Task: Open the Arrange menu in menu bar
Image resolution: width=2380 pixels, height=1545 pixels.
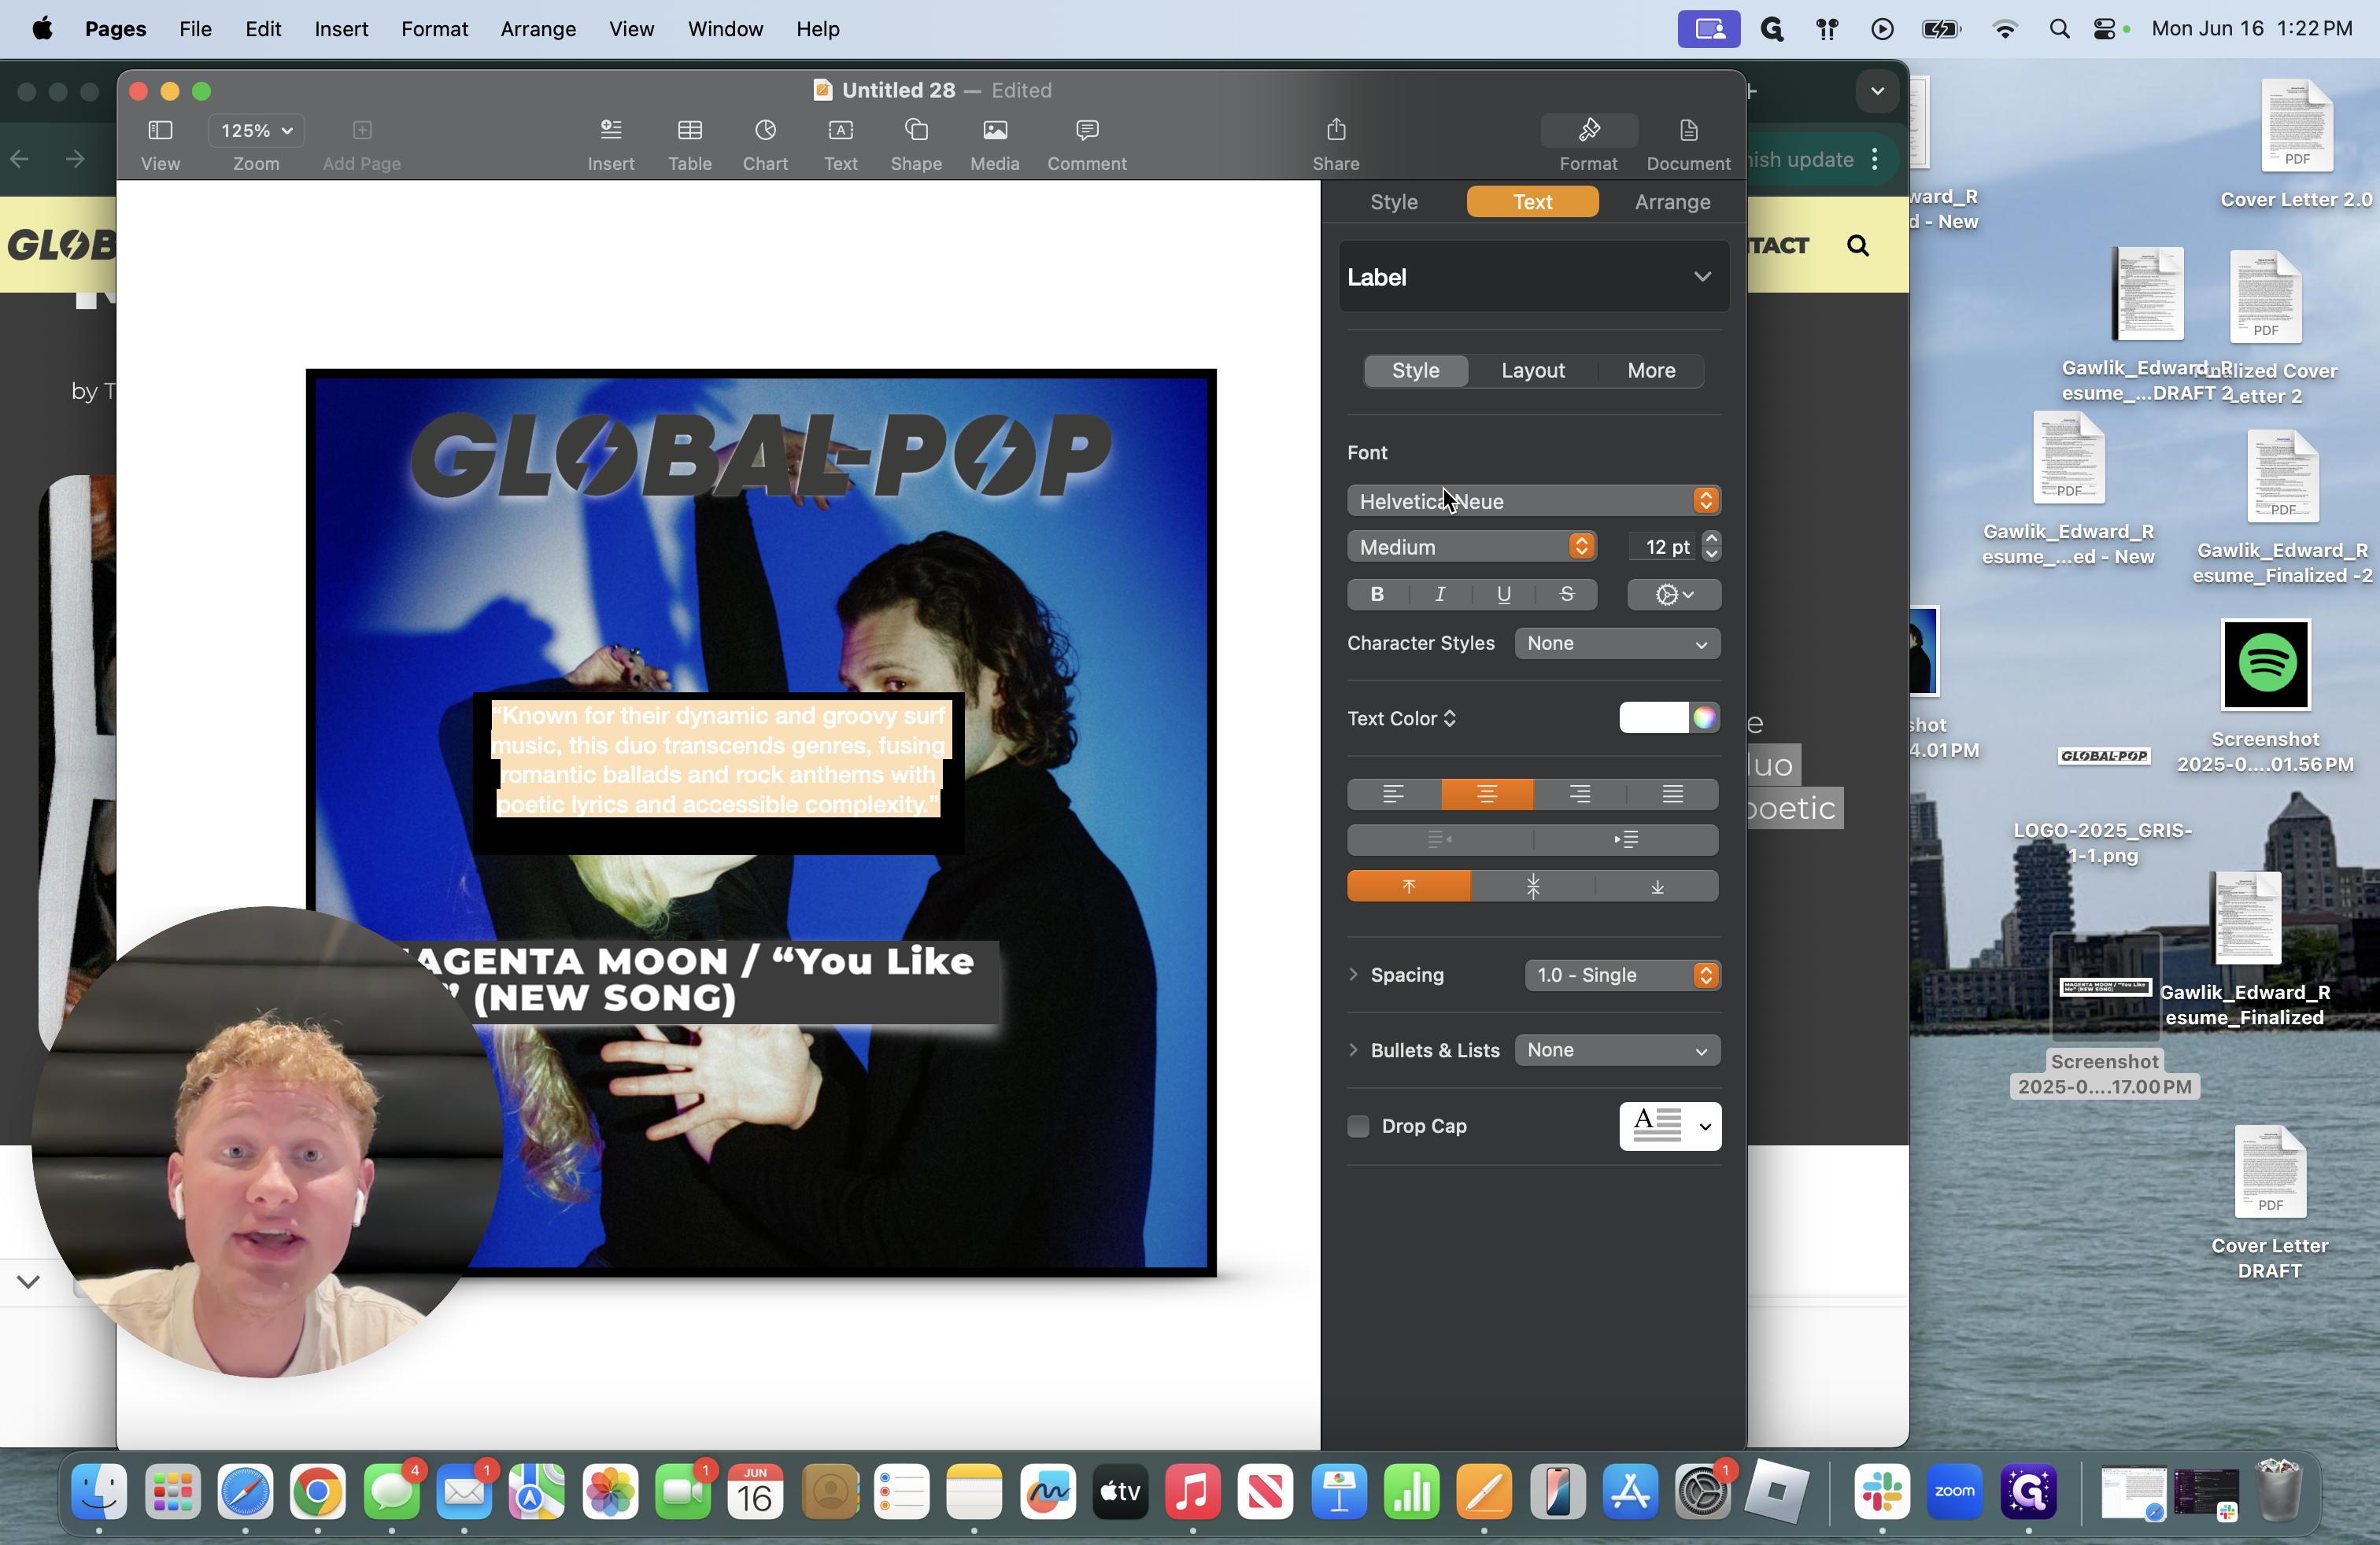Action: click(538, 29)
